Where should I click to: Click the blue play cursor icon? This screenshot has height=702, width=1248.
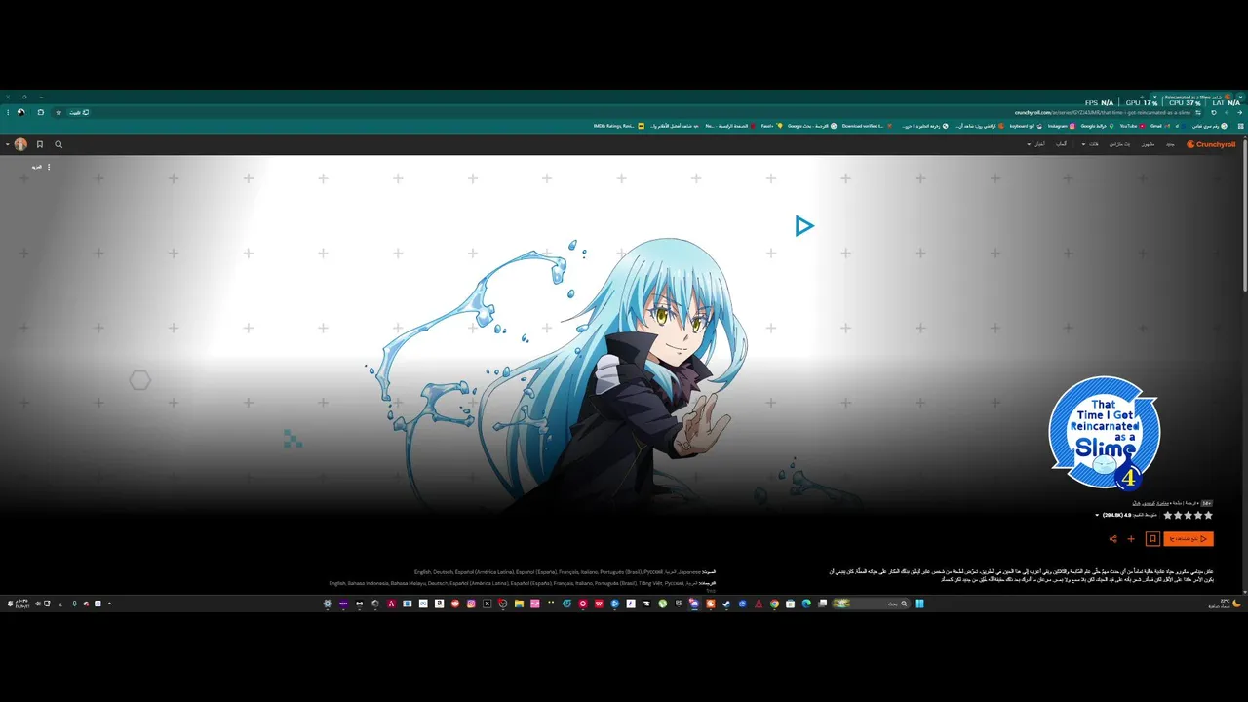pos(804,226)
